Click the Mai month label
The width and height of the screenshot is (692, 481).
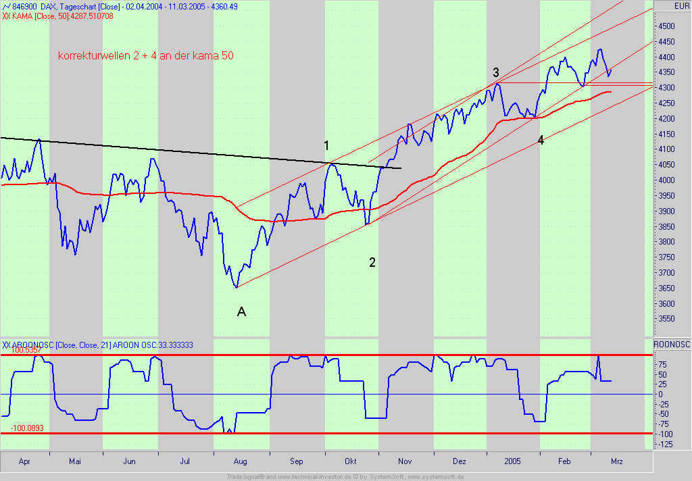coord(75,461)
